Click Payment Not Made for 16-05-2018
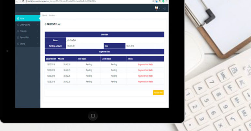The width and height of the screenshot is (251, 131). coord(145,82)
